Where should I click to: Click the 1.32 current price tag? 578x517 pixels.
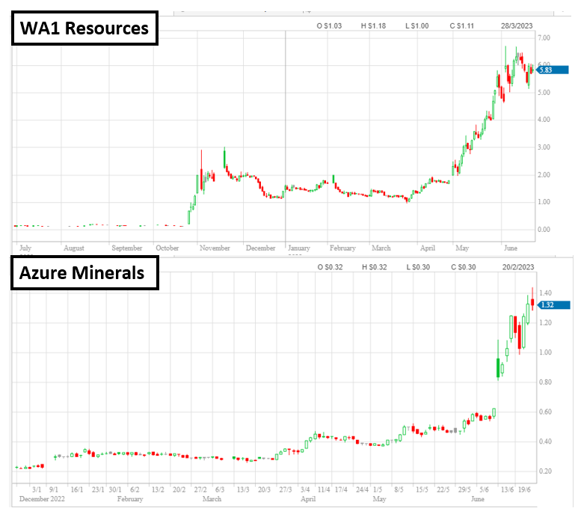click(553, 305)
